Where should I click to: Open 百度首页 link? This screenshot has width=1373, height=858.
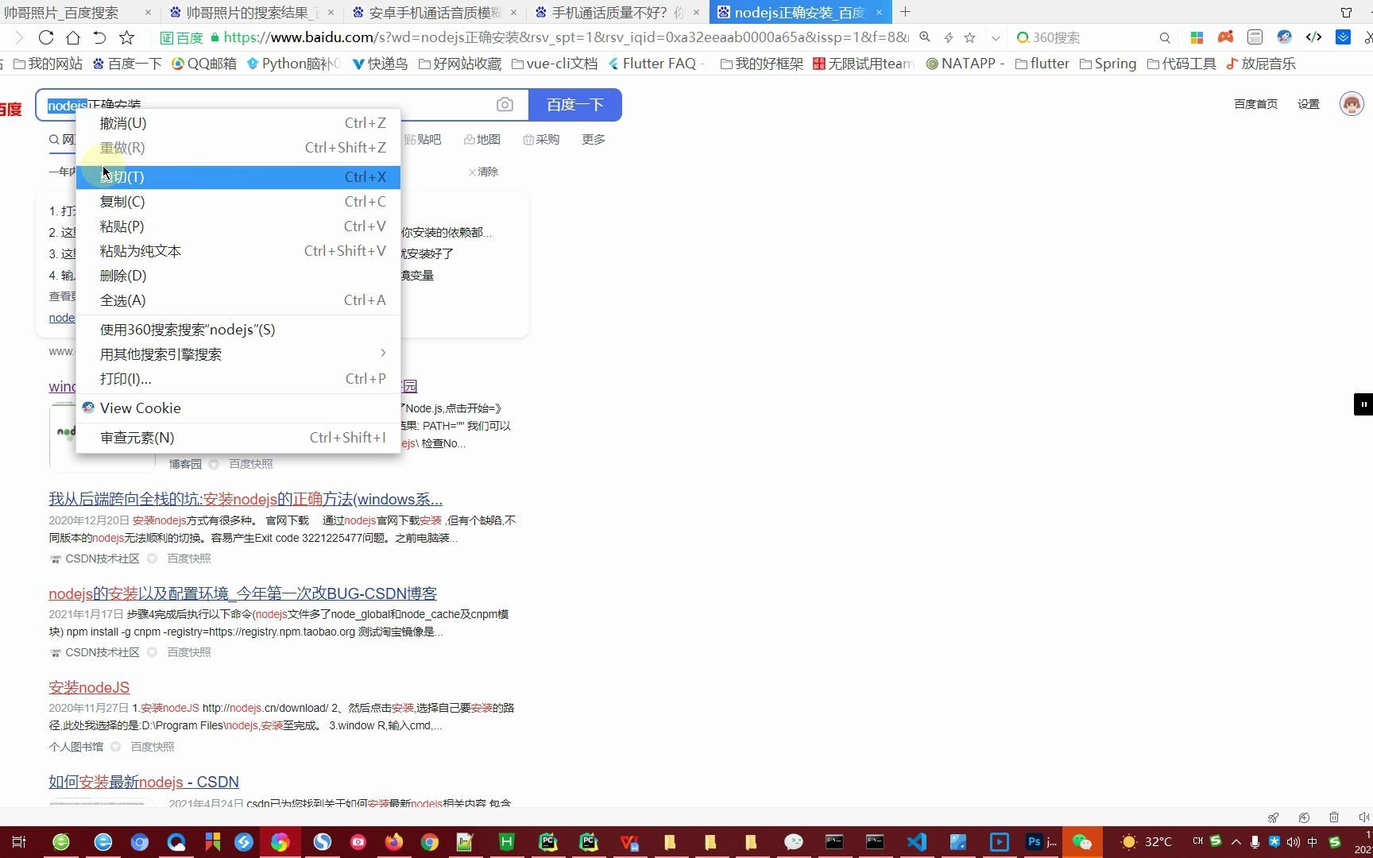(x=1255, y=104)
